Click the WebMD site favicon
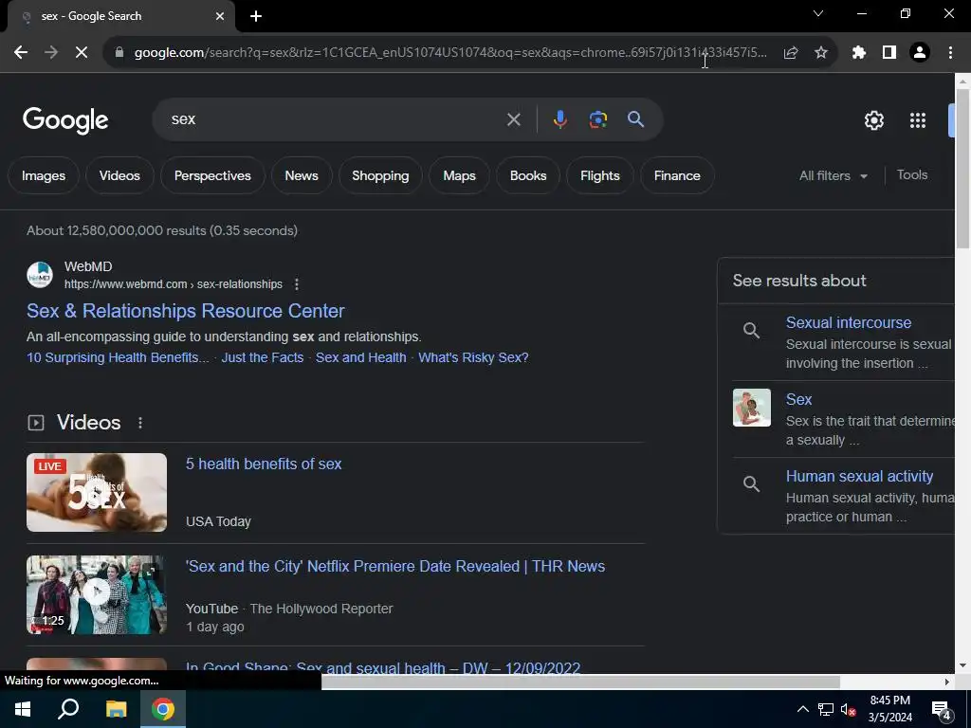 (x=40, y=275)
